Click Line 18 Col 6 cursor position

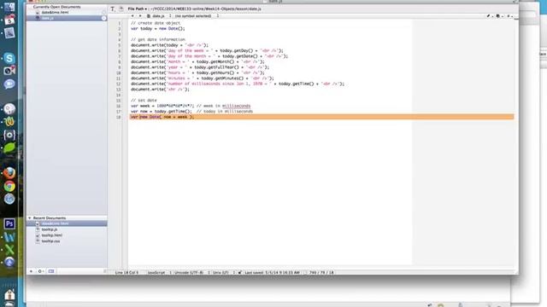point(127,273)
